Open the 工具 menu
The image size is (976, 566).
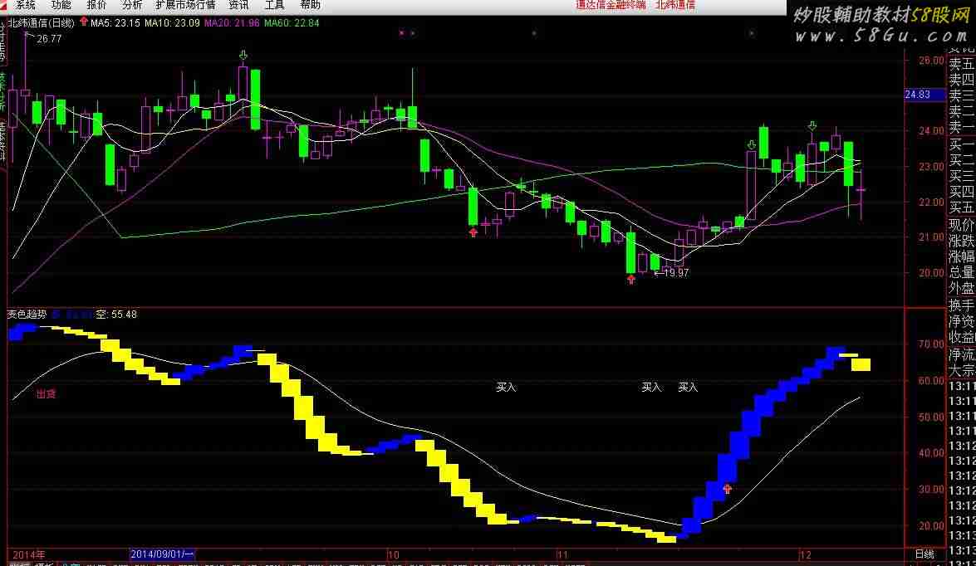[x=274, y=5]
